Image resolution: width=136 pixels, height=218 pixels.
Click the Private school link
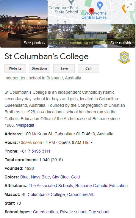coord(73,212)
